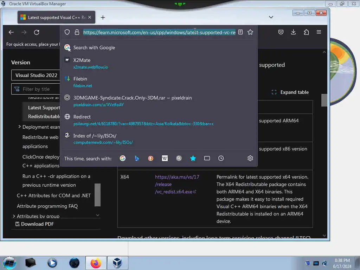Screen dimensions: 360x270
Task: Select the Redirect psilaurgi.net suggestion
Action: tap(159, 120)
